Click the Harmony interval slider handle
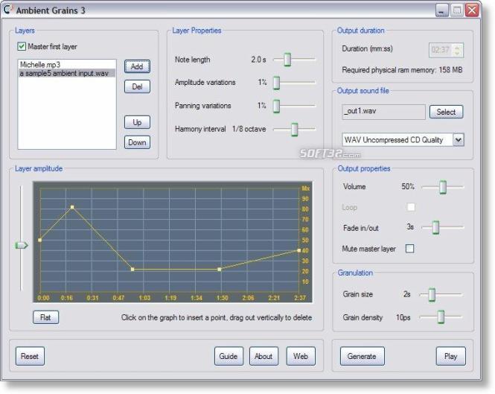This screenshot has width=495, height=394. (295, 130)
